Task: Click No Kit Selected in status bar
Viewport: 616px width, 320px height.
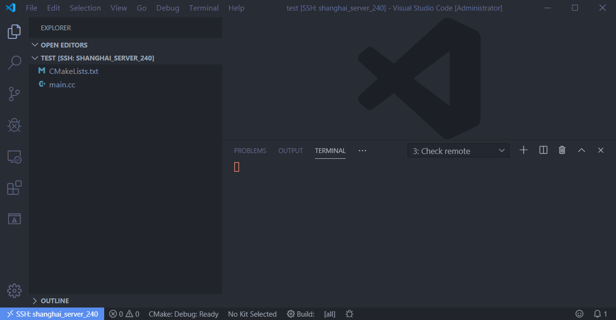Action: click(x=252, y=314)
